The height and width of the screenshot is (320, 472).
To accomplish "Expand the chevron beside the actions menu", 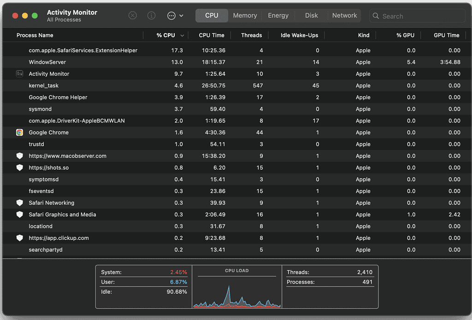I will (x=181, y=16).
